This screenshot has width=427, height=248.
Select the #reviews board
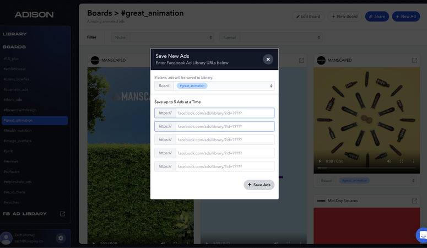pyautogui.click(x=10, y=161)
